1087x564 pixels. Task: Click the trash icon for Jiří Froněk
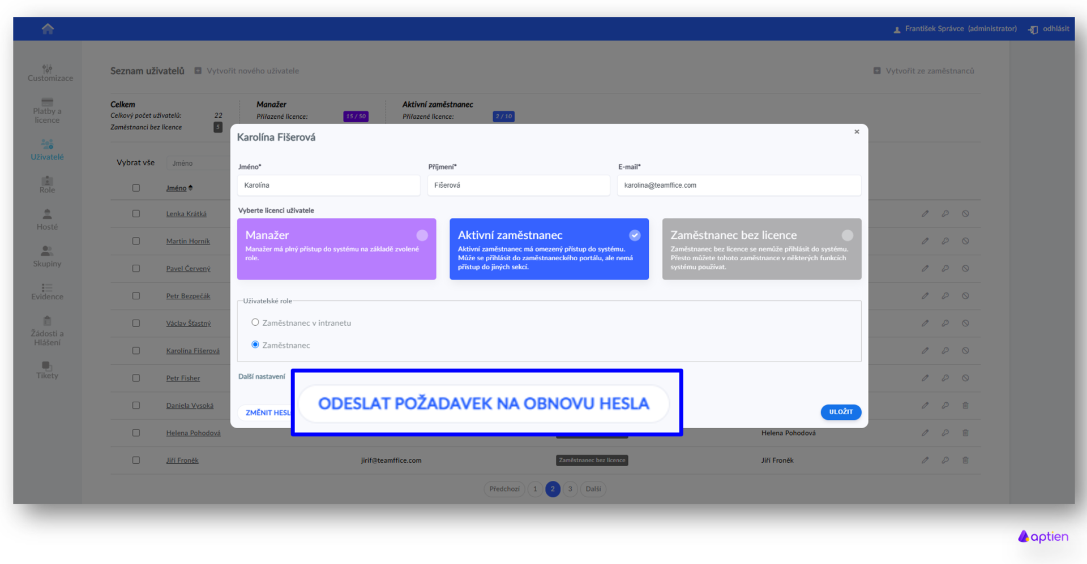point(965,460)
